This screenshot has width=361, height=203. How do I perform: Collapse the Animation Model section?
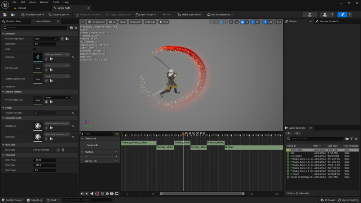tap(3, 118)
